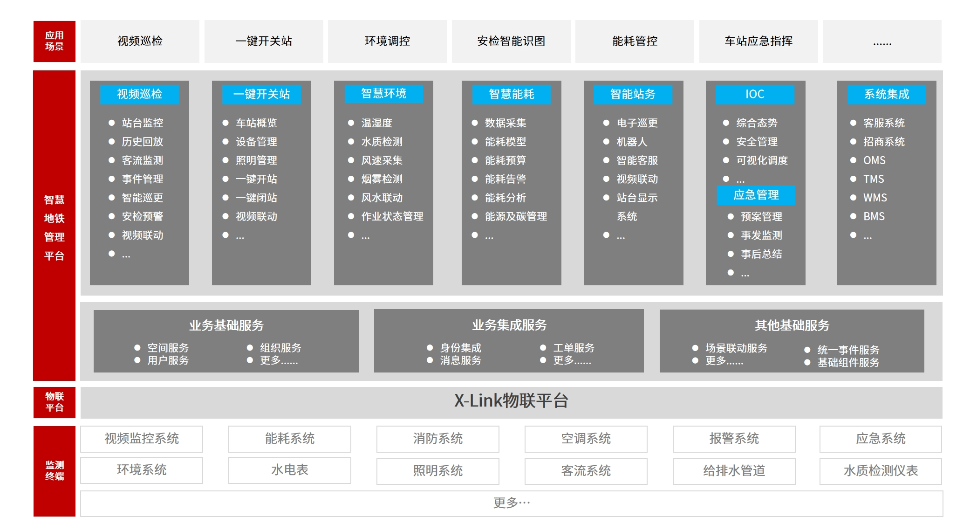Open the blue 智慧能耗 module header

point(512,94)
